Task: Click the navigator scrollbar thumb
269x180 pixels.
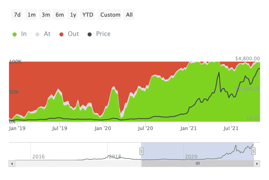Action: (x=198, y=164)
